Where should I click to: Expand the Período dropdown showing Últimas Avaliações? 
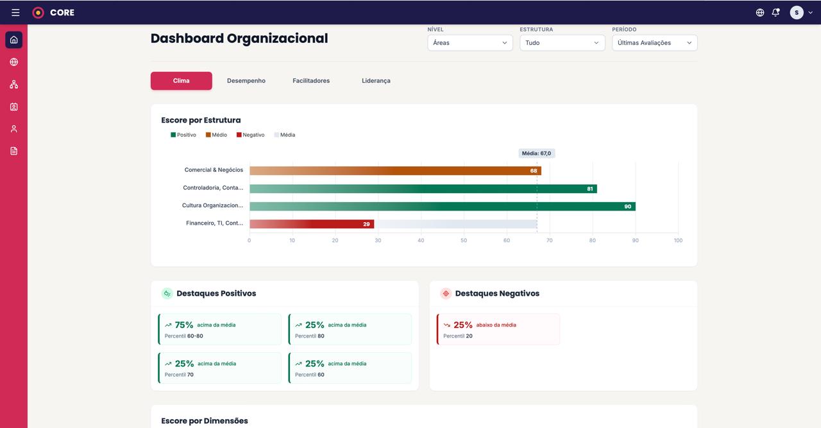click(x=654, y=43)
